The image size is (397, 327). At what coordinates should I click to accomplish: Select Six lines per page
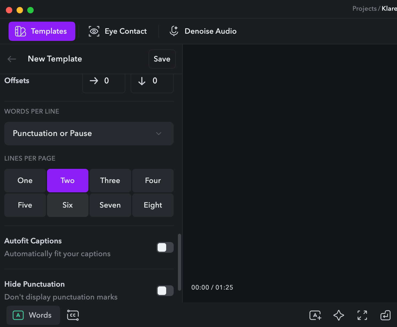click(68, 205)
